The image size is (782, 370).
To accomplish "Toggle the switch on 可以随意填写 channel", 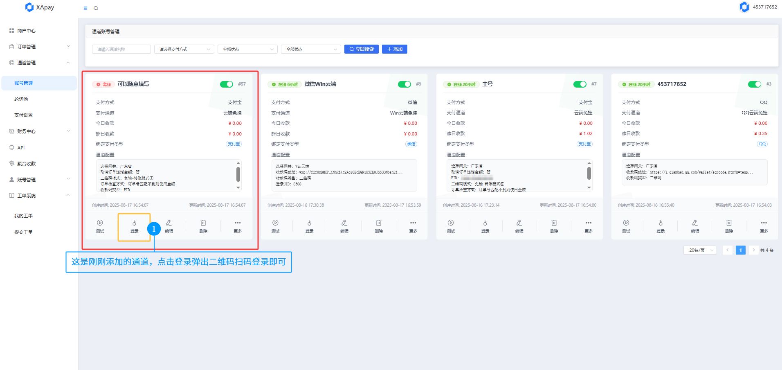I will point(226,84).
